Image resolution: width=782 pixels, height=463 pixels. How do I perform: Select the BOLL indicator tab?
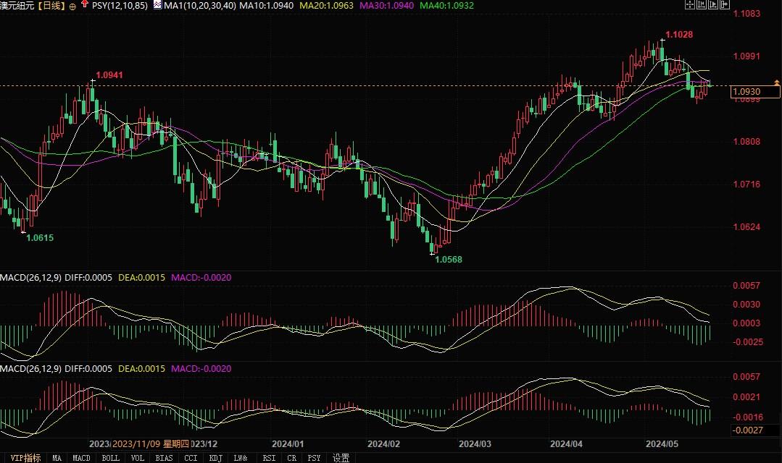[110, 458]
